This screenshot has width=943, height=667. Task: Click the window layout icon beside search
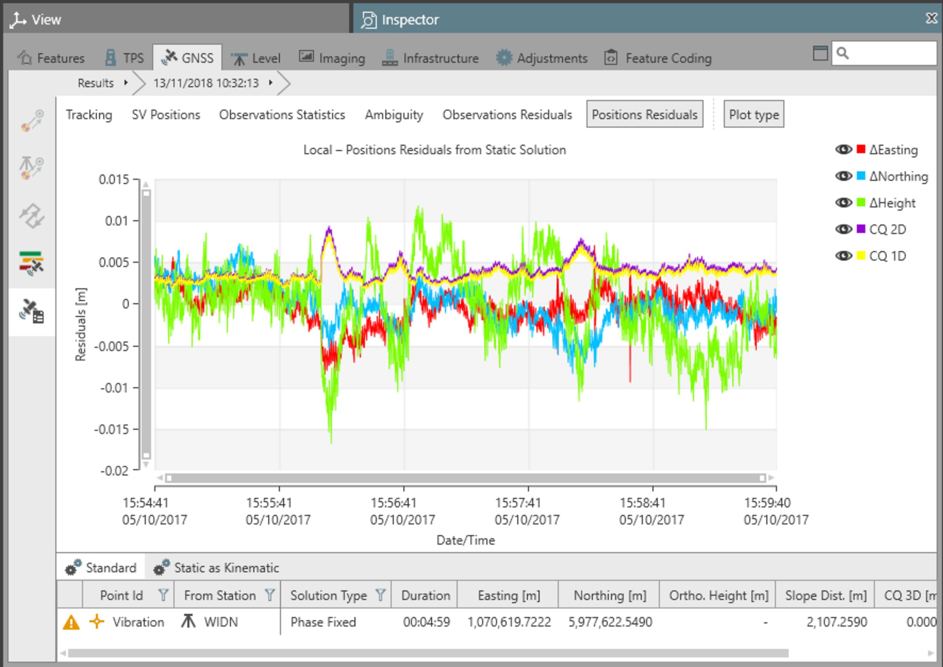click(x=820, y=53)
